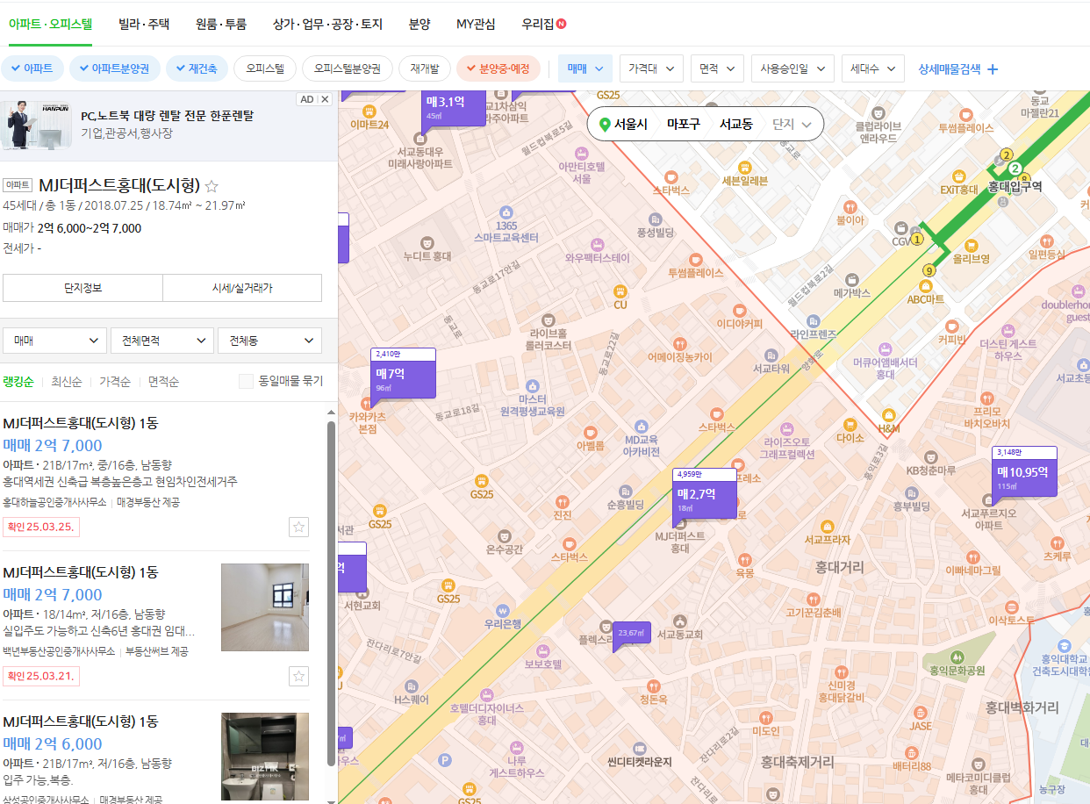The image size is (1090, 804).
Task: Open the 매매 dropdown in the listing panel
Action: pyautogui.click(x=54, y=341)
